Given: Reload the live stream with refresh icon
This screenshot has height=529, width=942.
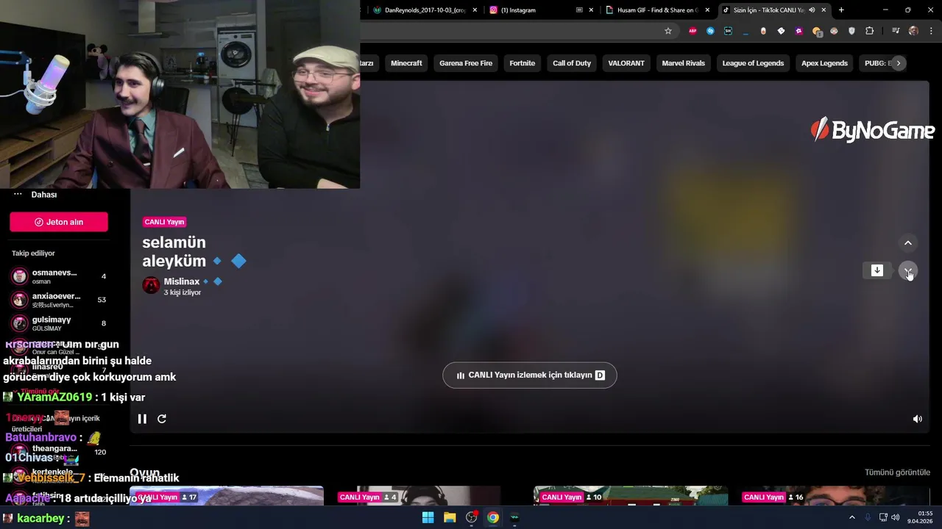Looking at the screenshot, I should tap(162, 419).
